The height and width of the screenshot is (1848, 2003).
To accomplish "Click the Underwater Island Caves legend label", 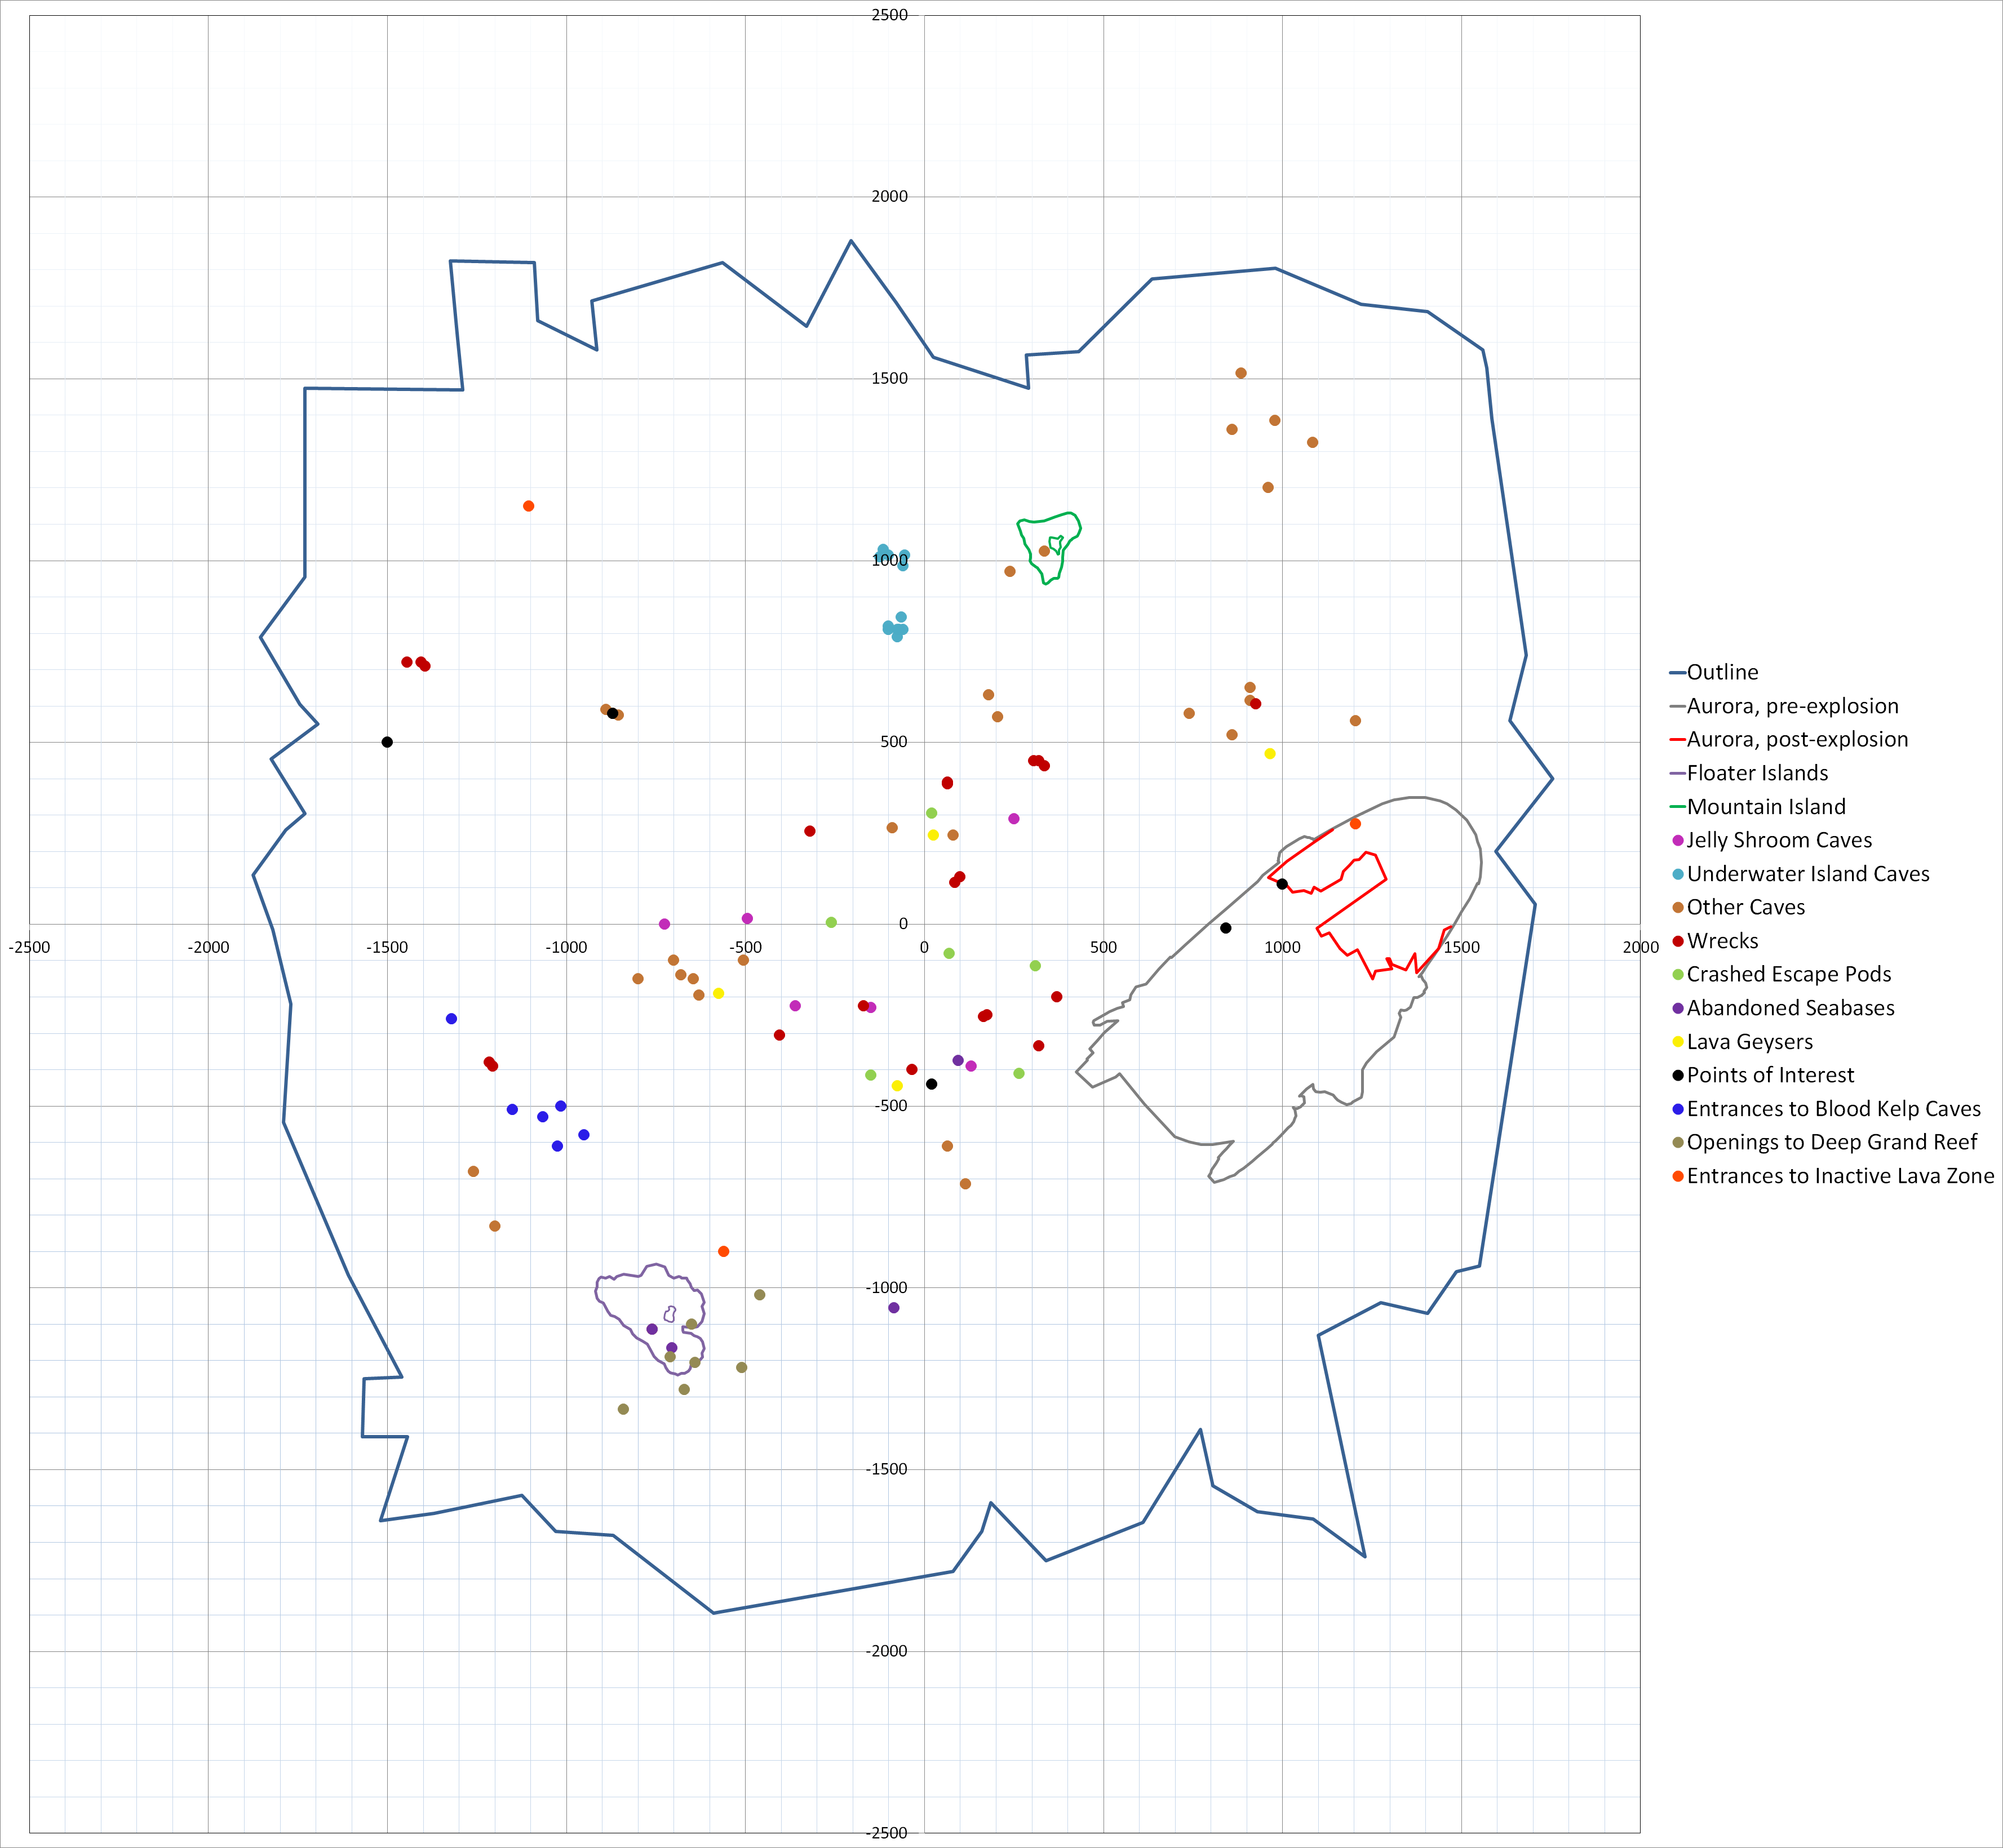I will [1808, 874].
